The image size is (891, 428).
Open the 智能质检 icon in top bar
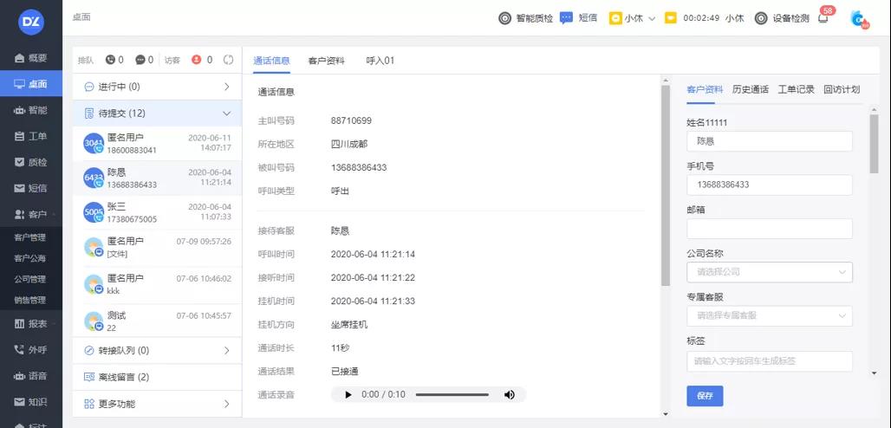(x=504, y=18)
